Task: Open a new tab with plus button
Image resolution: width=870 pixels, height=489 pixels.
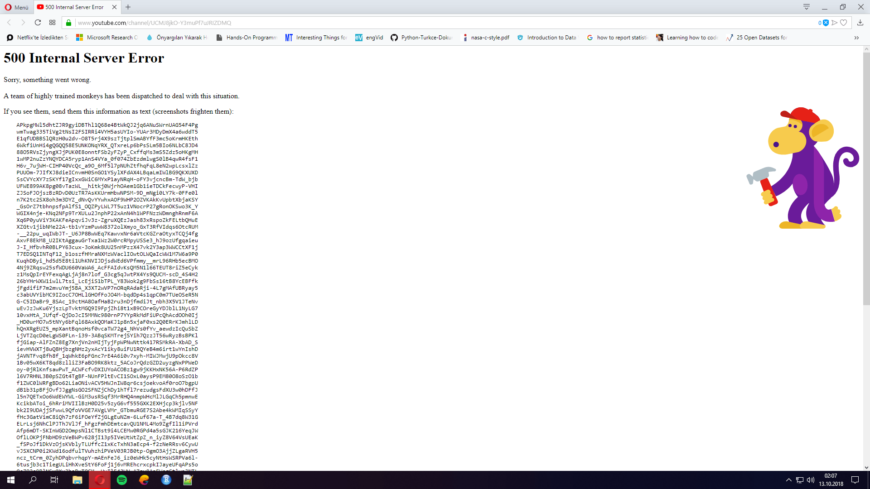Action: pos(128,7)
